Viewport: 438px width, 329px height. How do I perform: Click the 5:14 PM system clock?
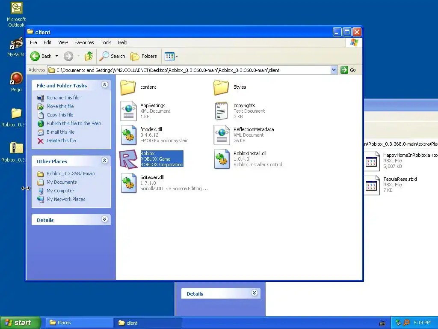[422, 323]
